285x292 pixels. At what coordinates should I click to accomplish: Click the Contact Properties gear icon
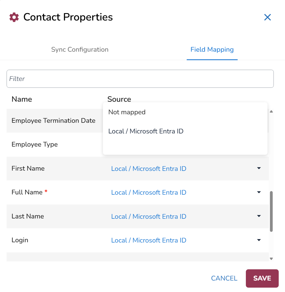(x=14, y=17)
